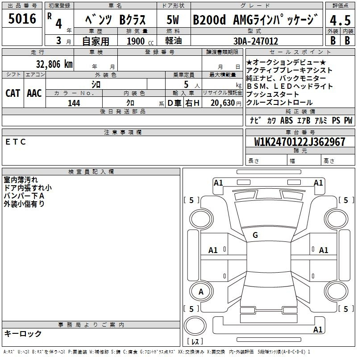Screen dimensions: 357x357
Task: Select the レス bracket mark below the car diagram
Action: coord(195,342)
